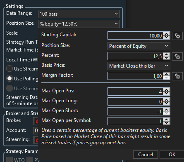This screenshot has width=184, height=162.
Task: Click the Max Open Long input field
Action: pyautogui.click(x=136, y=101)
